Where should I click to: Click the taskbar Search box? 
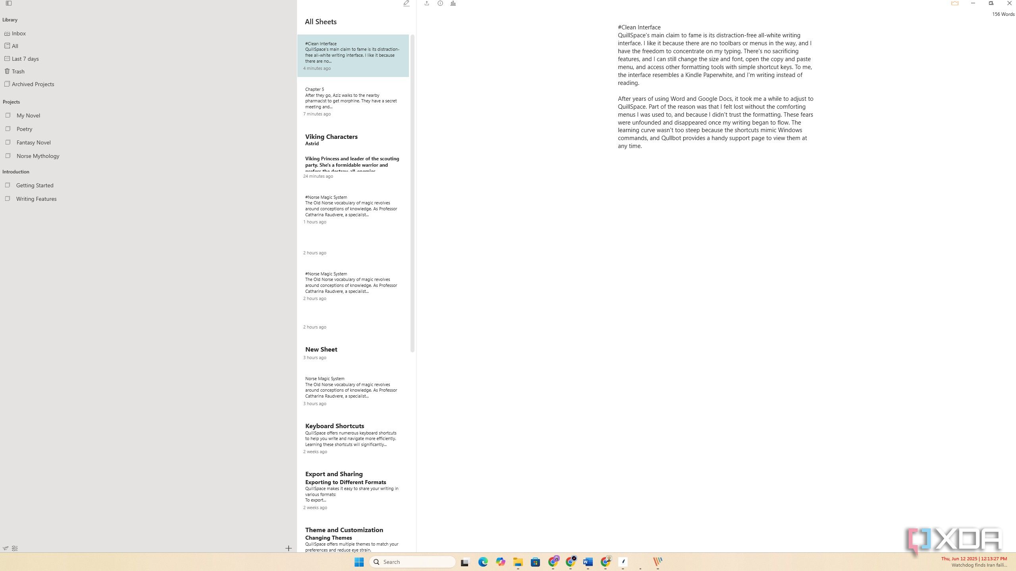(413, 561)
